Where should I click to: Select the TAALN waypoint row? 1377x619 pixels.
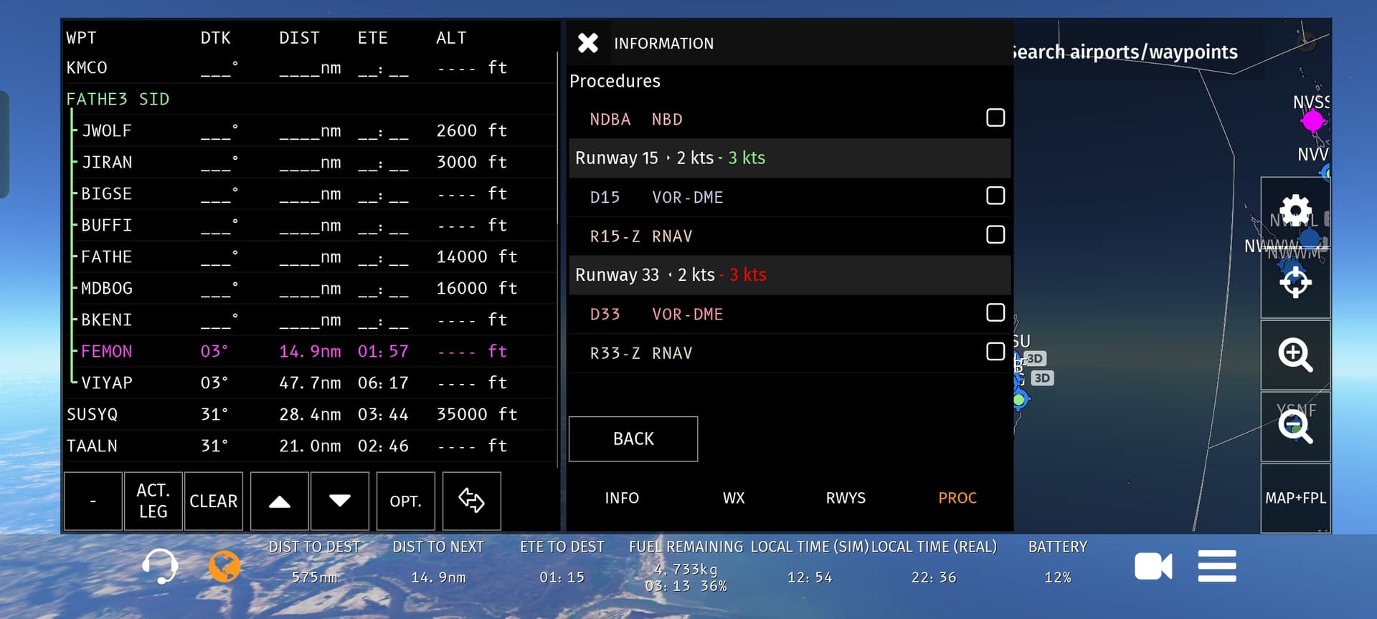(310, 446)
